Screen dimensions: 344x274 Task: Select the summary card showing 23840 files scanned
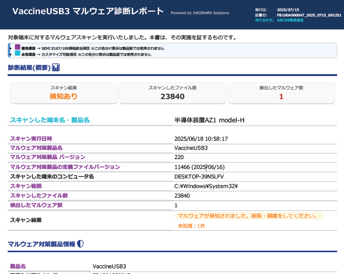[x=172, y=93]
